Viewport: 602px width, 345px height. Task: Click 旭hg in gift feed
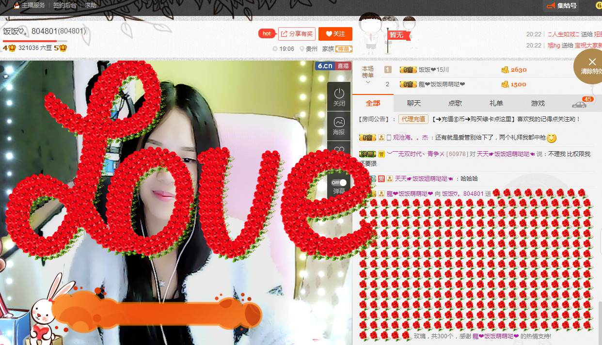point(554,45)
